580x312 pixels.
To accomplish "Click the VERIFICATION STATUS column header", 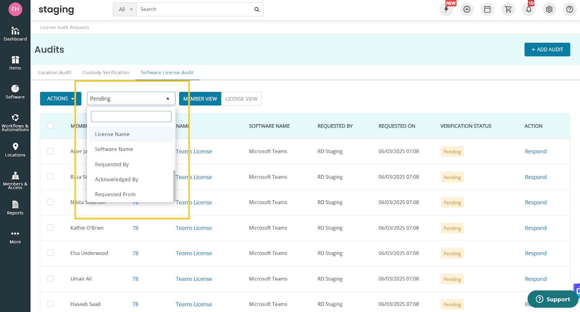I will (x=466, y=126).
